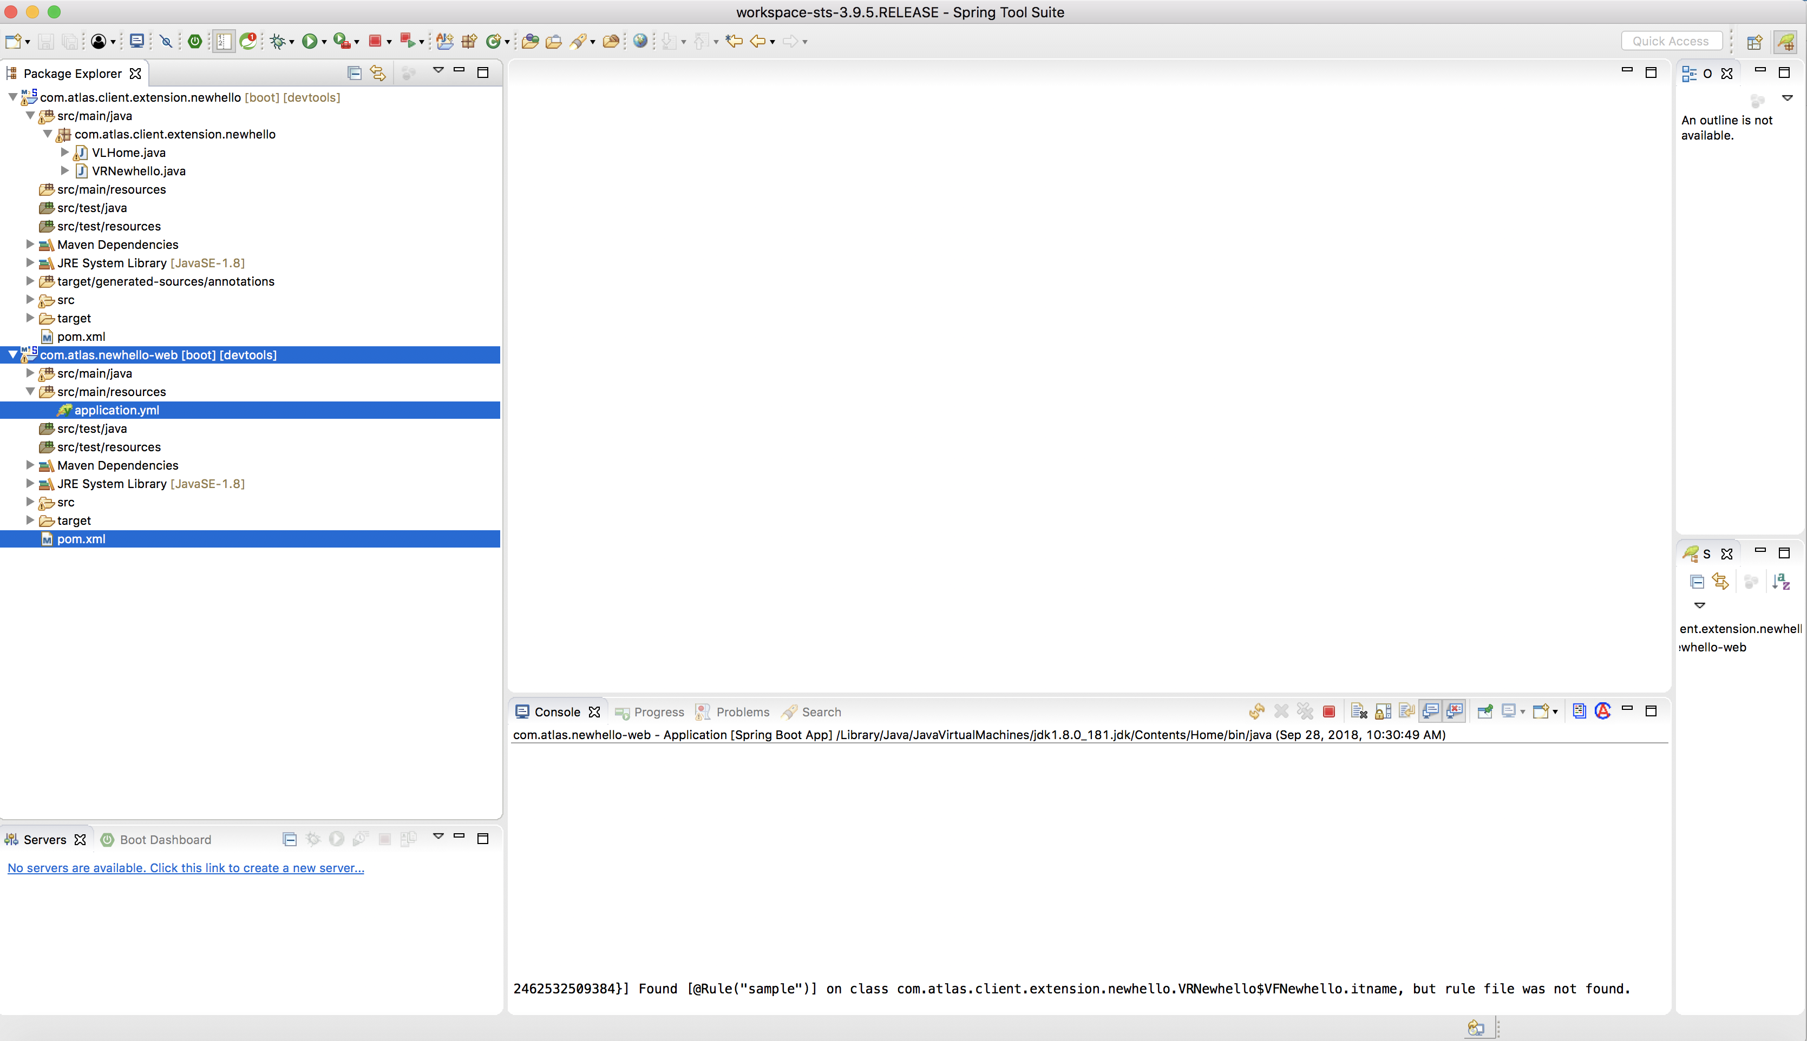
Task: Close the Package Explorer view tab
Action: (135, 73)
